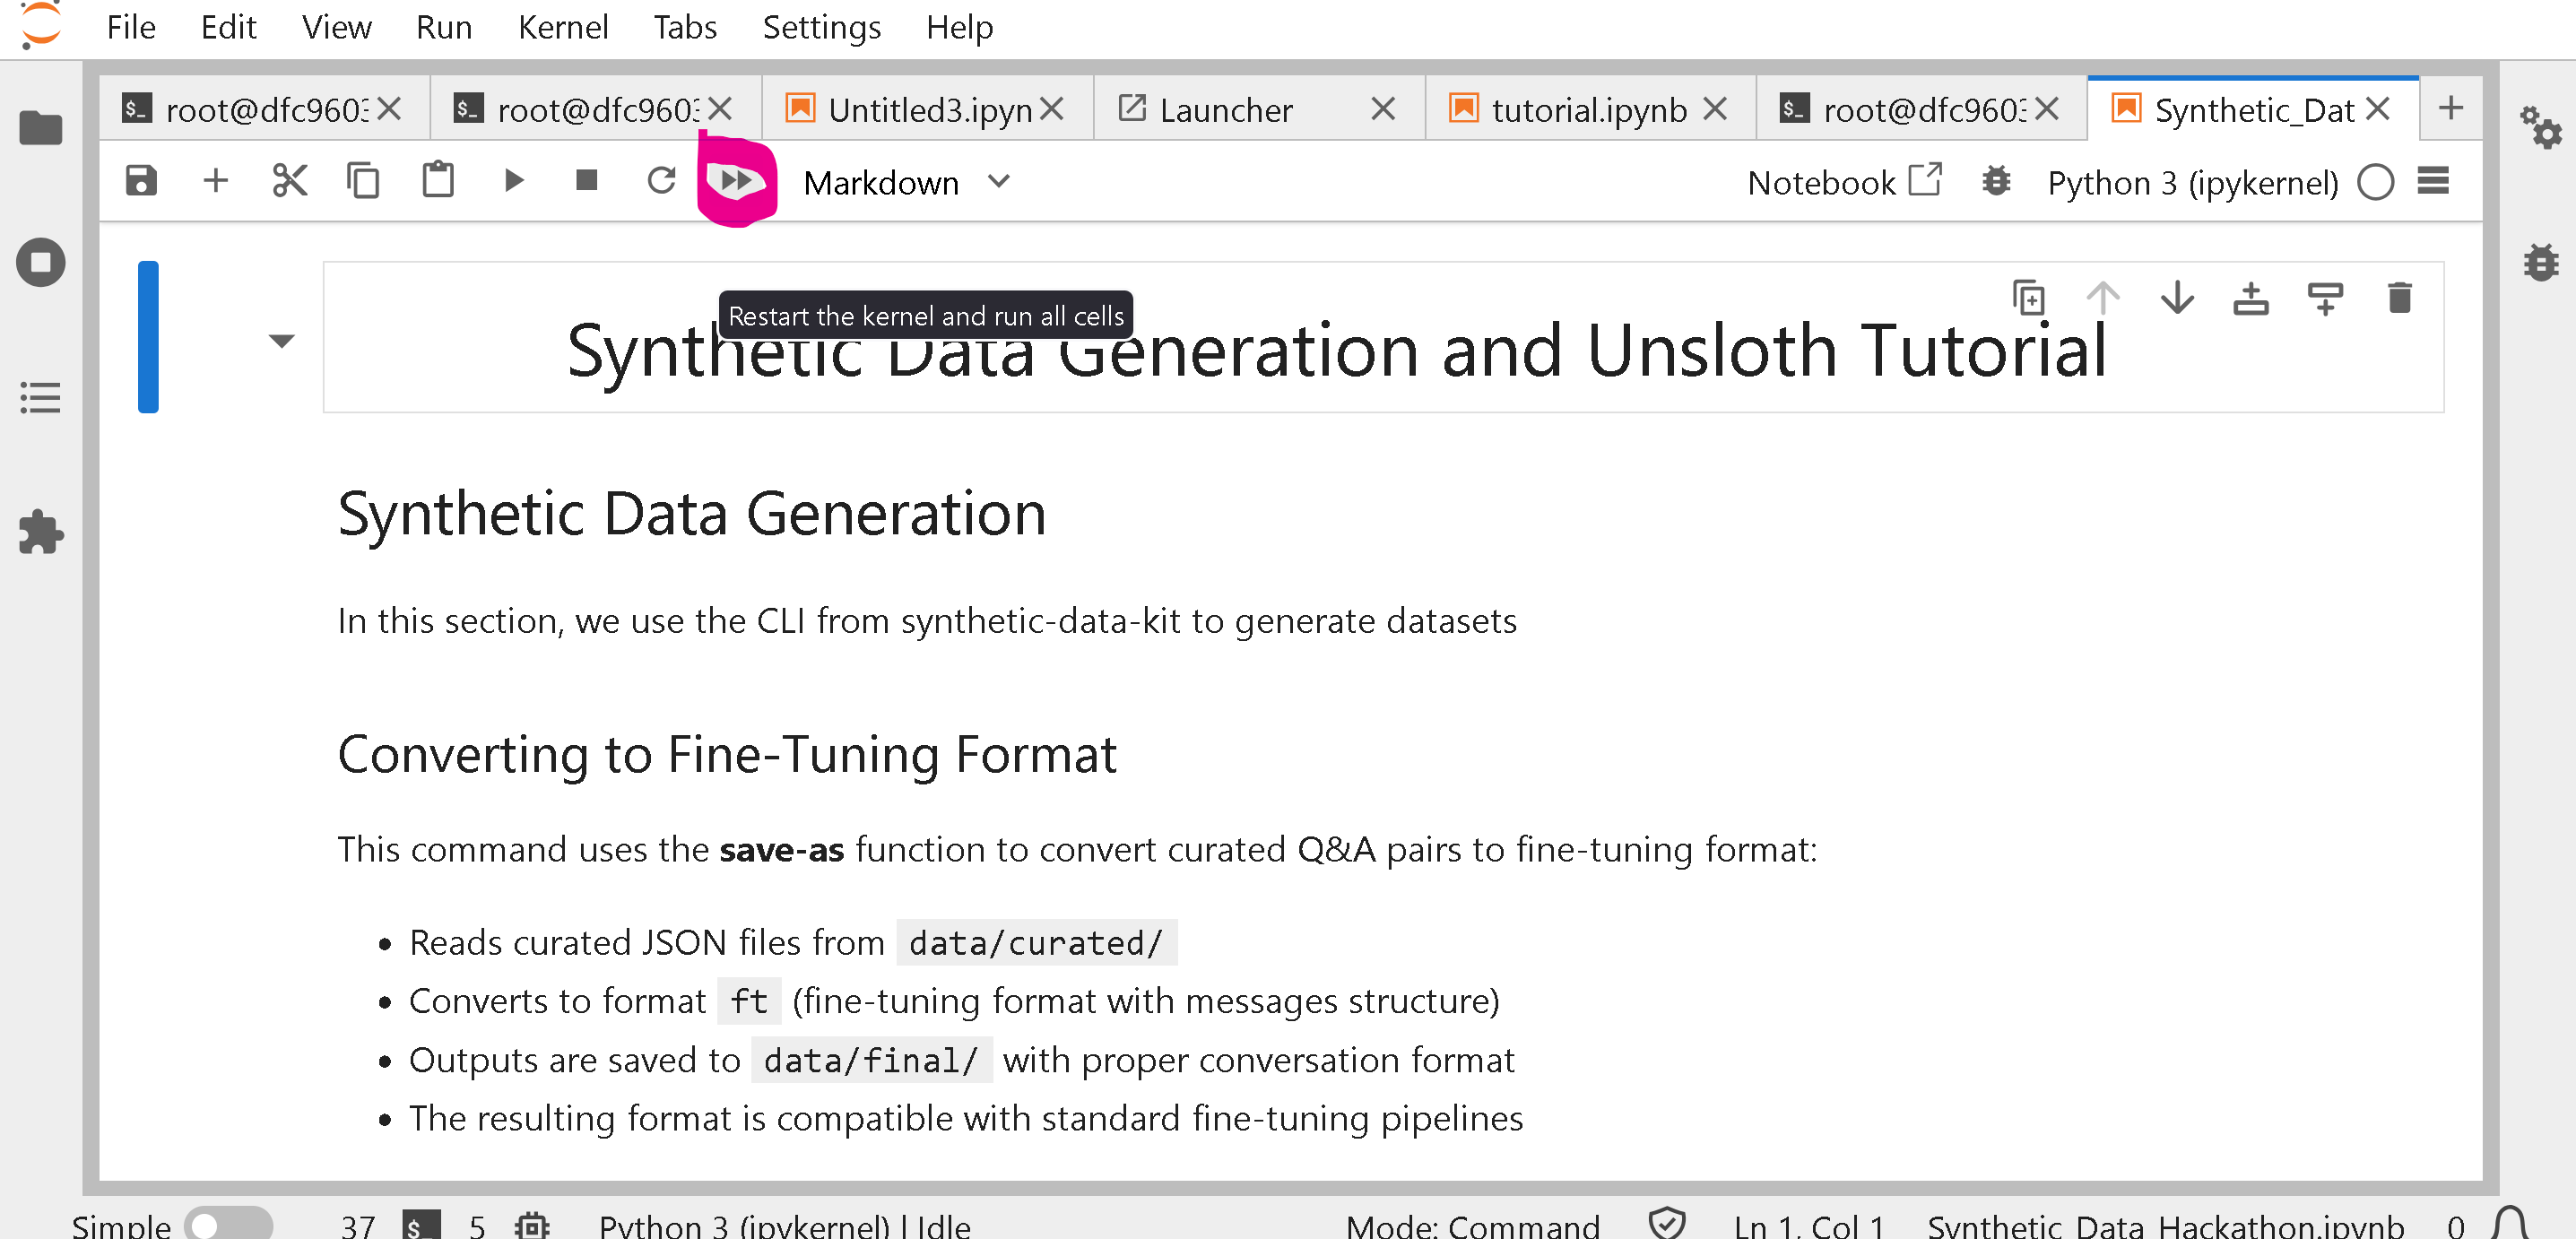Restart the kernel with refresh icon
This screenshot has height=1239, width=2576.
661,181
